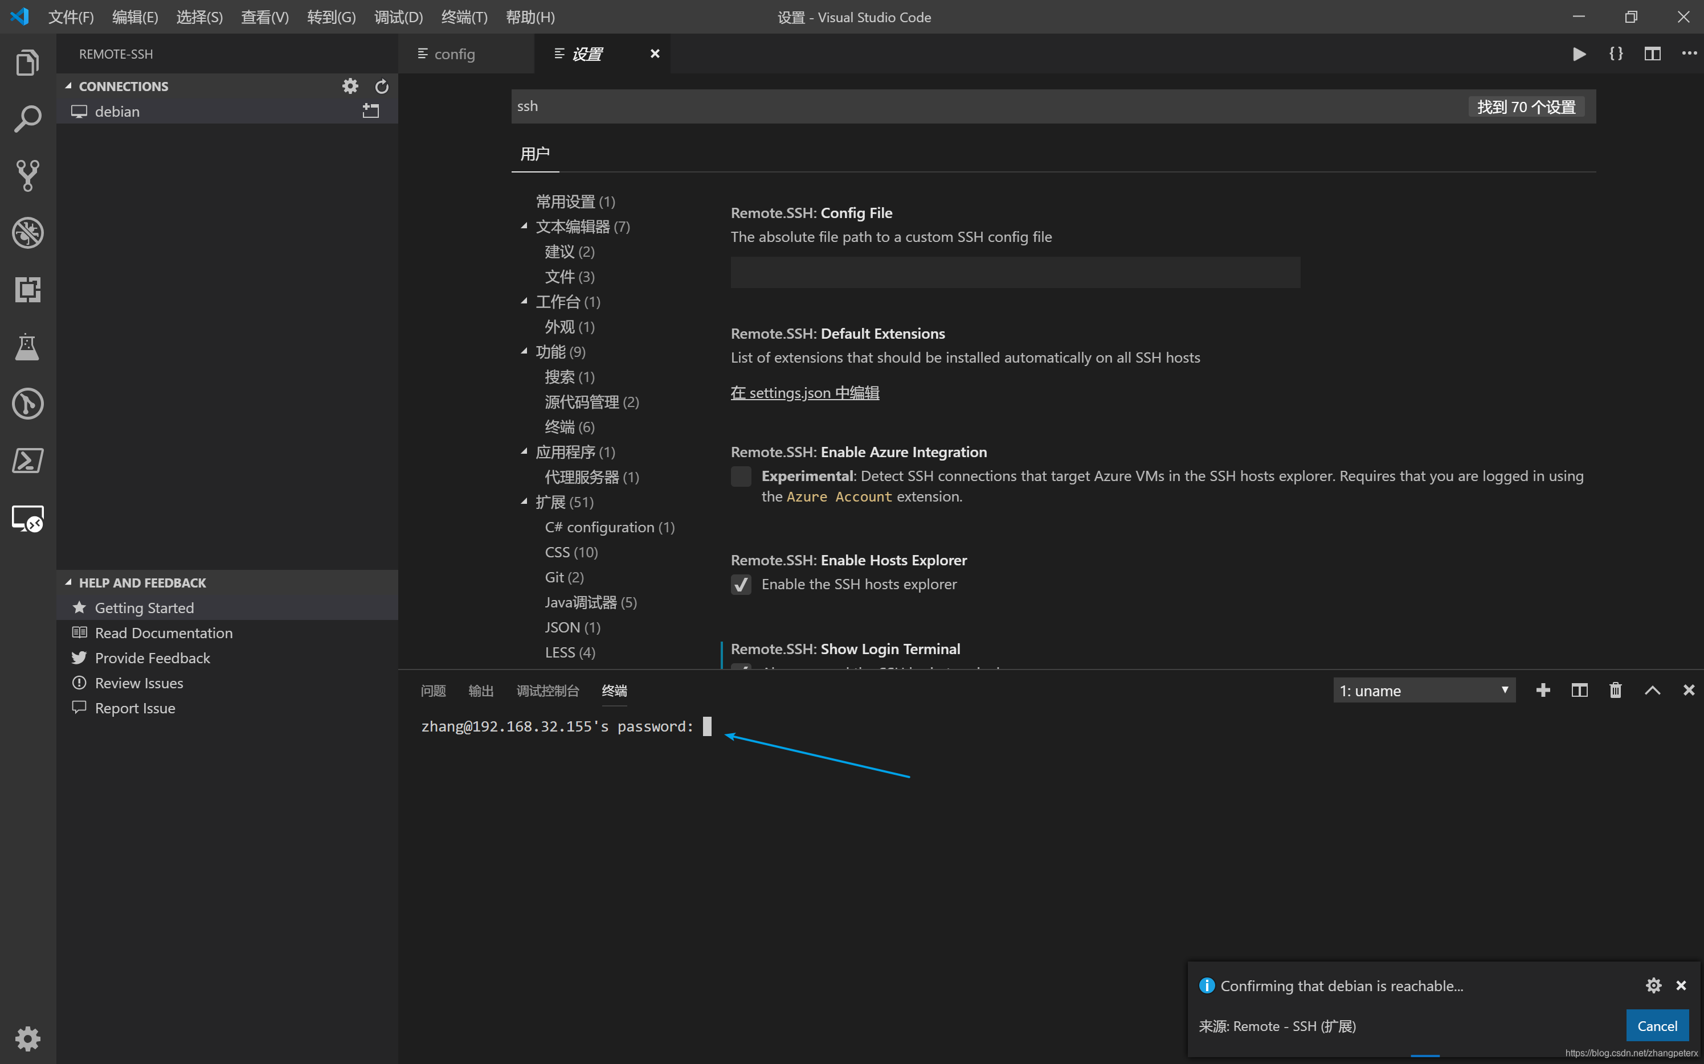Kill the terminal with trash icon
The width and height of the screenshot is (1704, 1064).
coord(1616,691)
